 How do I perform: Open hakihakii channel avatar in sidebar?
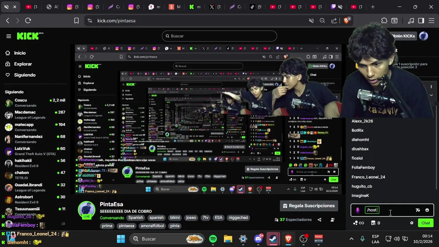[x=9, y=163]
